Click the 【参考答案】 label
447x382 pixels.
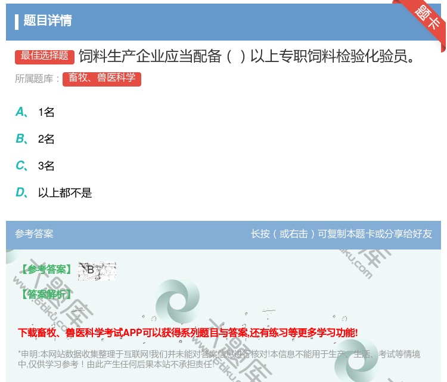pos(46,269)
